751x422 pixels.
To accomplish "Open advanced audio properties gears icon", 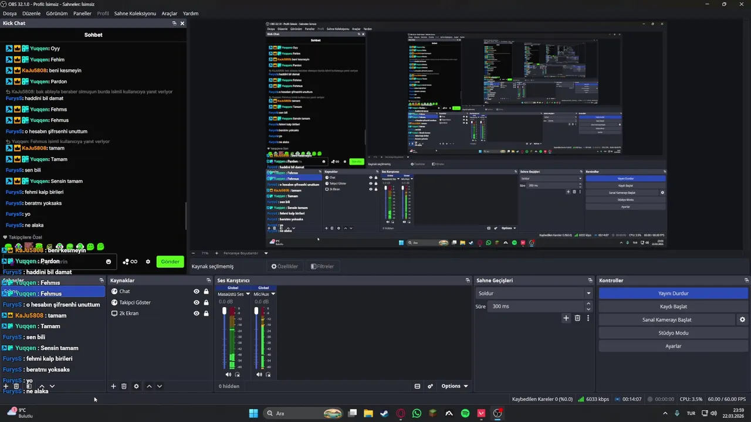I will click(x=430, y=386).
